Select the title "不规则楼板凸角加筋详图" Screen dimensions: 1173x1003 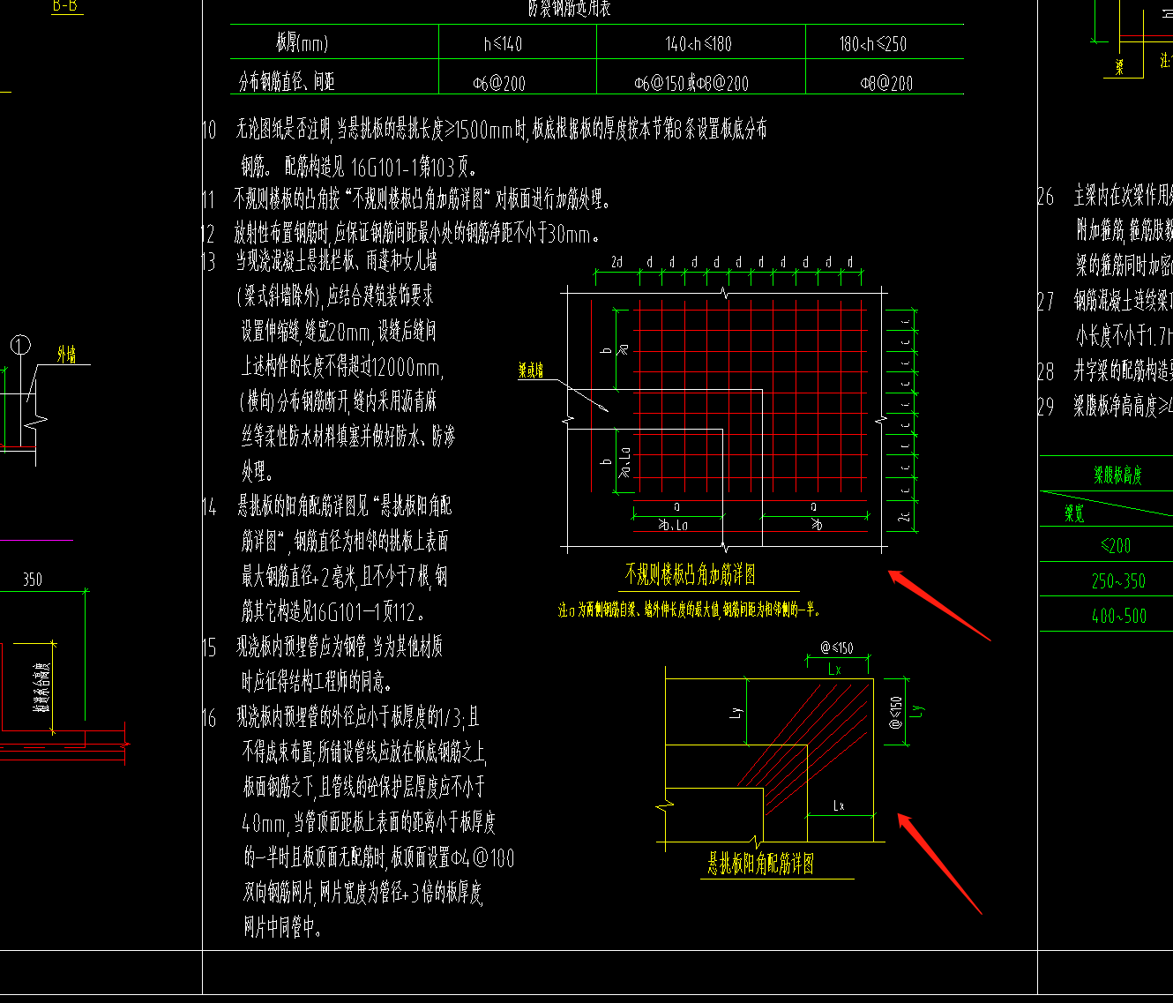(691, 575)
